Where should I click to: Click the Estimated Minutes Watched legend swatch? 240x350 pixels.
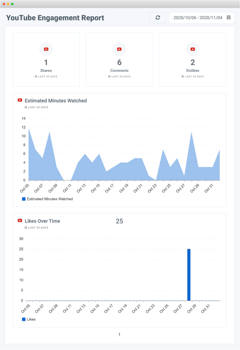point(24,199)
